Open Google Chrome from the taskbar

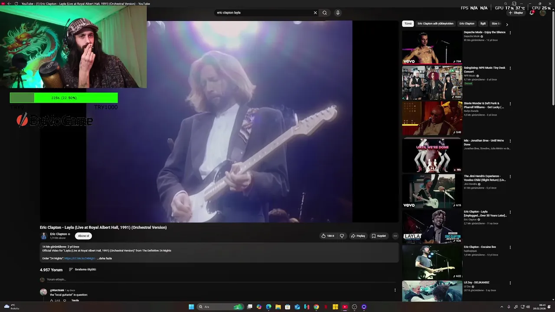[x=316, y=307]
